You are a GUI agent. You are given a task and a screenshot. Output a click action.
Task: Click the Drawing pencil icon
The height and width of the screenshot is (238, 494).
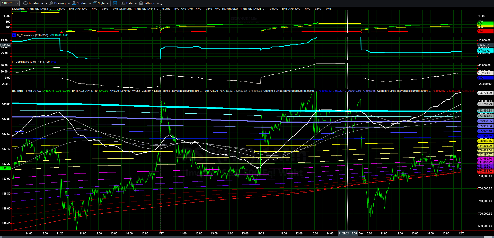tap(51, 3)
